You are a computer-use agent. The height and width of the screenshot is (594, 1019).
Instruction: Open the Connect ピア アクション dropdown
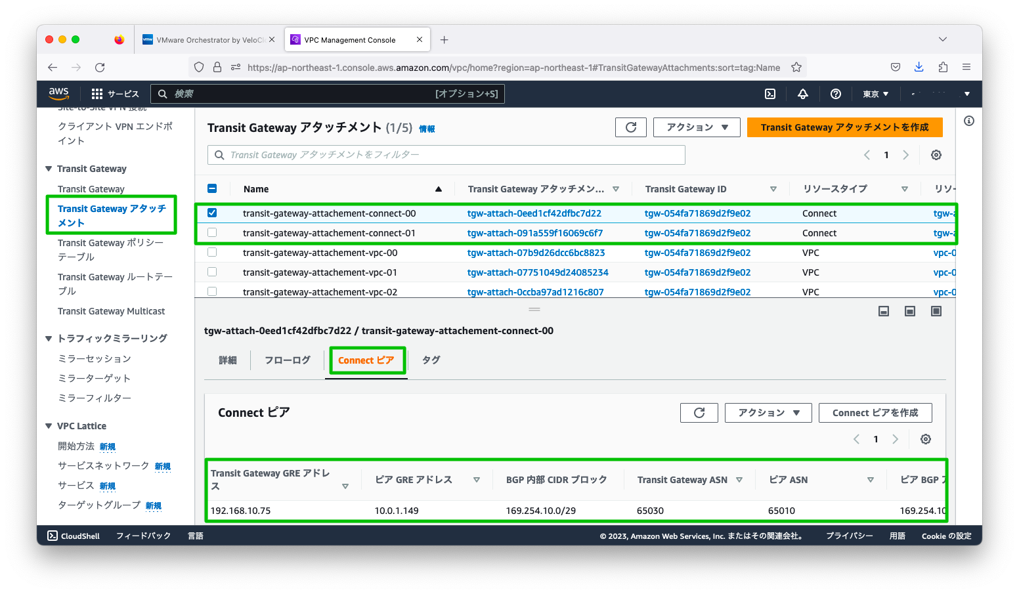pyautogui.click(x=768, y=413)
